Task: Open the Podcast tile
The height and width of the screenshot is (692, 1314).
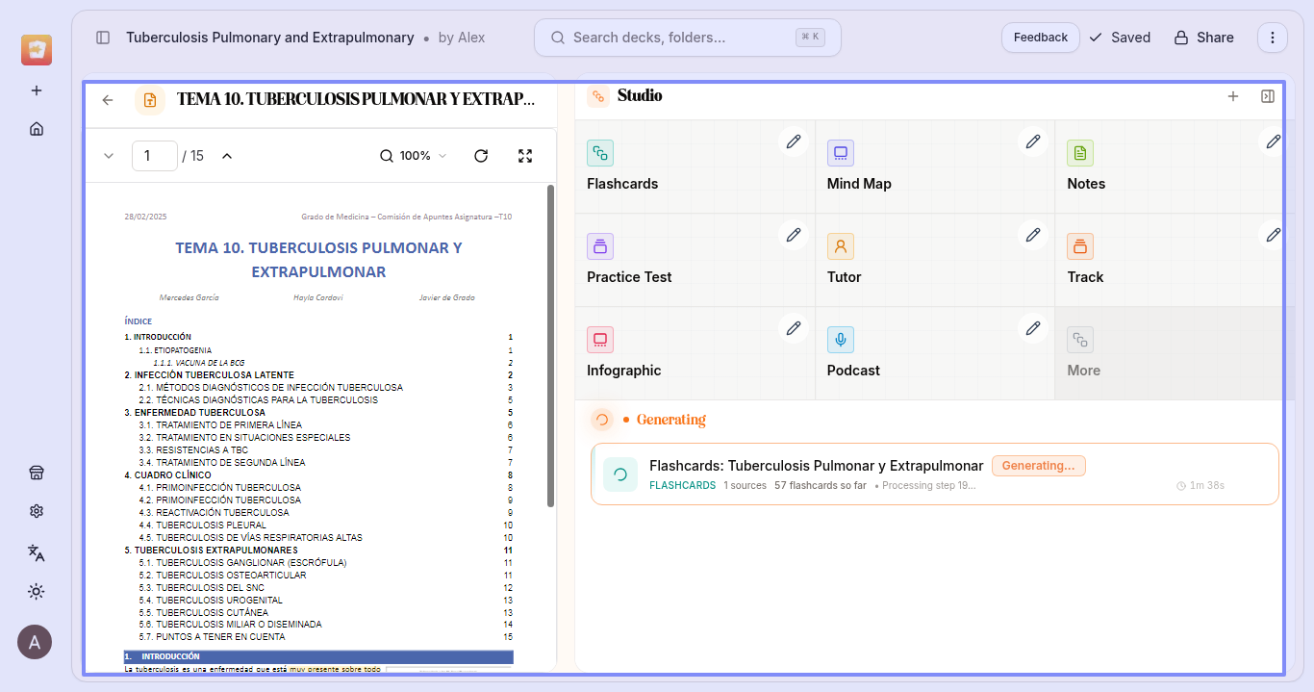Action: pos(935,353)
